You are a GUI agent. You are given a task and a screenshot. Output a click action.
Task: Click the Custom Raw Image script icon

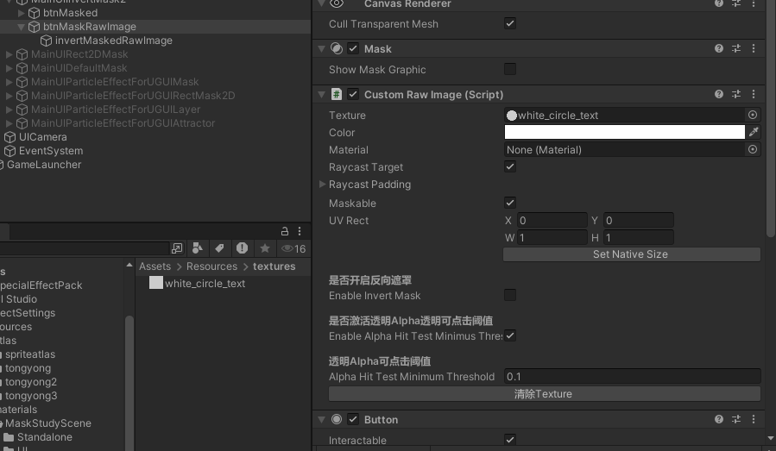[337, 94]
